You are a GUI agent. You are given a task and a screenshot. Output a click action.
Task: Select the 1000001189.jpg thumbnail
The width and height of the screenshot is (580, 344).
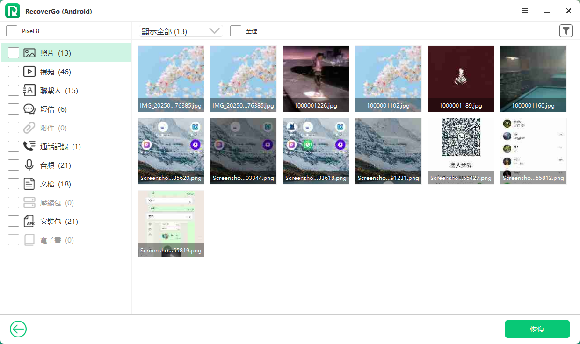(461, 79)
